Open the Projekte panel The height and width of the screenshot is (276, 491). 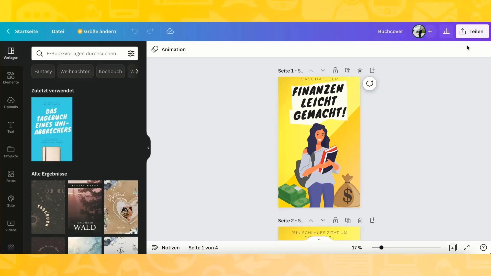click(x=11, y=152)
